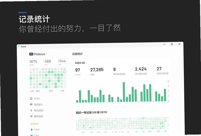Click the 8 单日最多条数 statistic
The width and height of the screenshot is (201, 136).
(119, 71)
